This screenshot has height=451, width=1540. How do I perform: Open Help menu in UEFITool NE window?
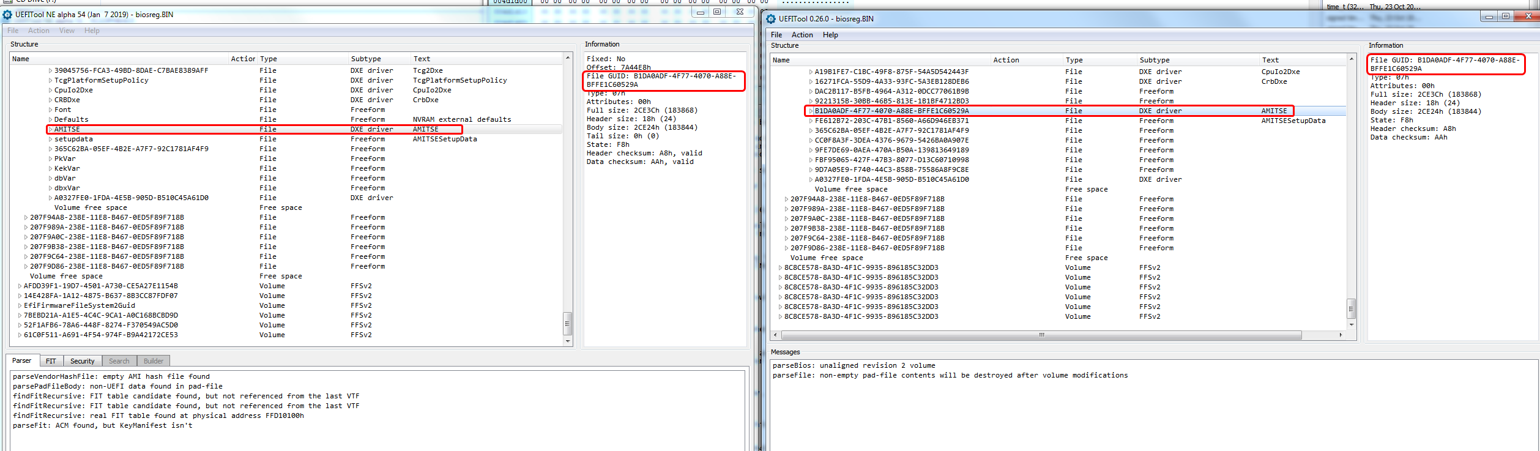92,31
